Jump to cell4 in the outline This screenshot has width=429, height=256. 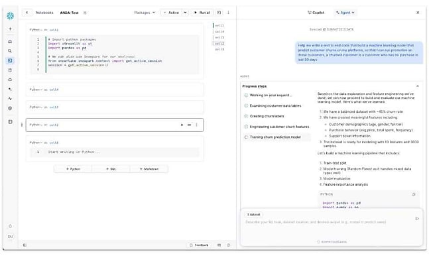219,31
